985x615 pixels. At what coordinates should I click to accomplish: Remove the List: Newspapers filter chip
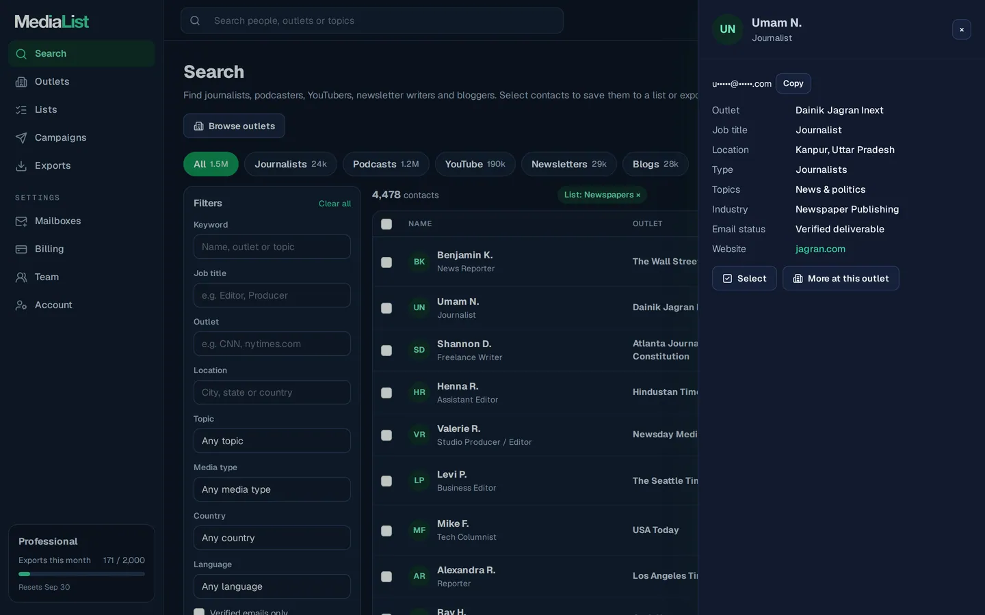(x=638, y=195)
